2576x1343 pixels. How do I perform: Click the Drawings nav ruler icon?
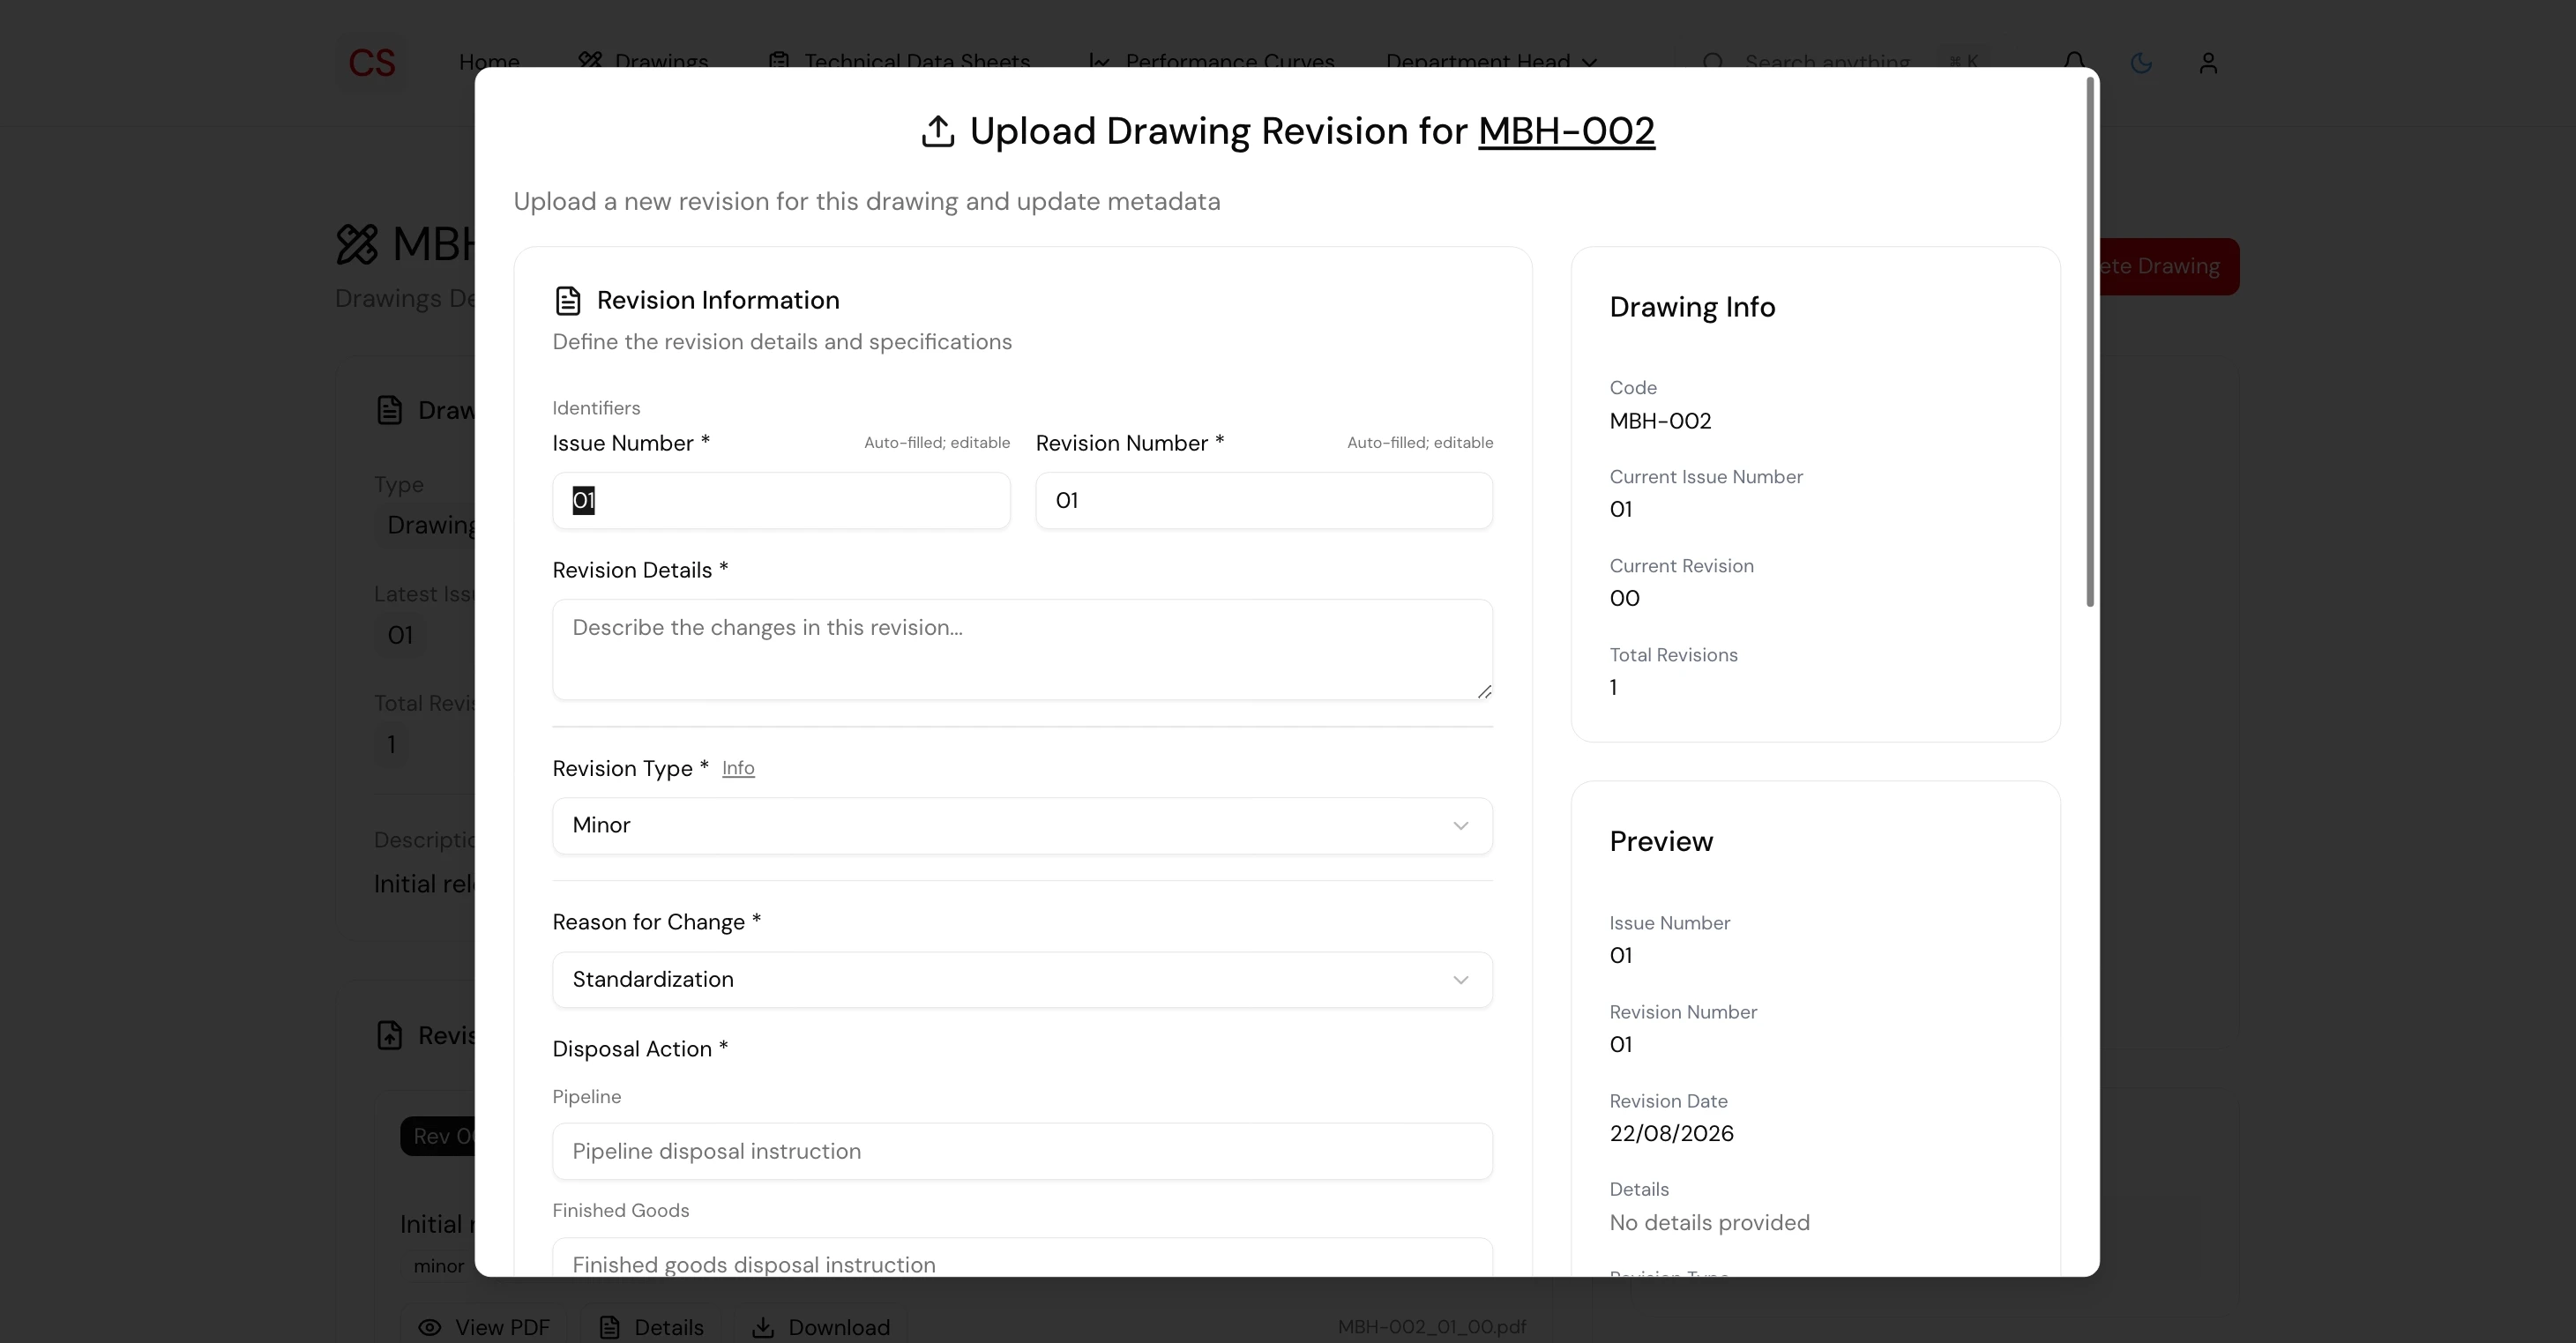pyautogui.click(x=590, y=61)
